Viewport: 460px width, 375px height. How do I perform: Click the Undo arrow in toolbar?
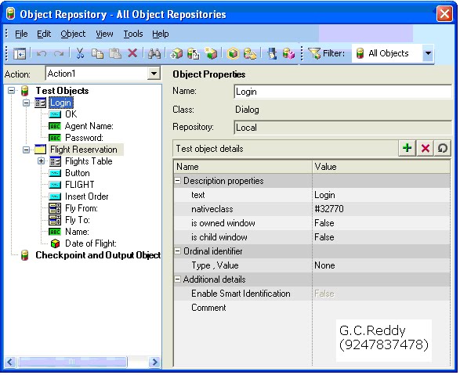[42, 53]
